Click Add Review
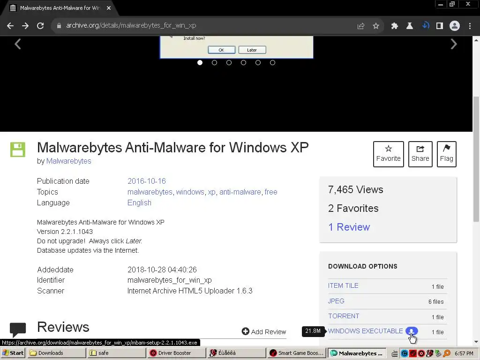480x360 pixels. pyautogui.click(x=264, y=332)
